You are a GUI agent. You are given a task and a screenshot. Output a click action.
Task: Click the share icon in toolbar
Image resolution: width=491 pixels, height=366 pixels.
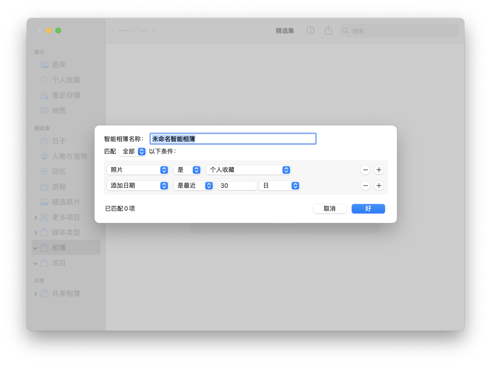(x=328, y=30)
